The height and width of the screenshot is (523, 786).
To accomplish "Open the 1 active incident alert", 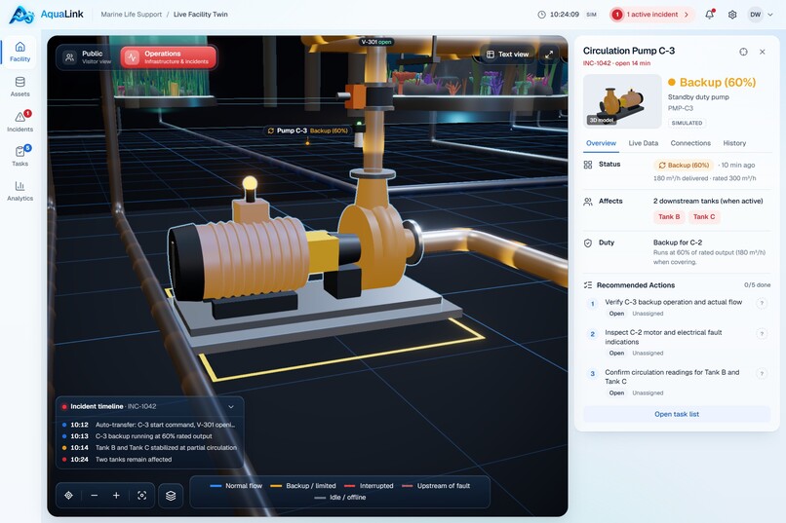I will click(x=651, y=15).
